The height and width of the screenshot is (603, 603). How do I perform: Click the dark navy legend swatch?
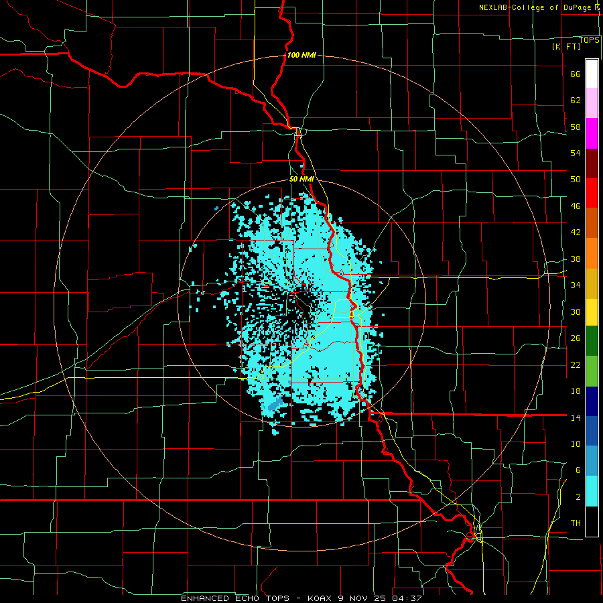pyautogui.click(x=592, y=401)
